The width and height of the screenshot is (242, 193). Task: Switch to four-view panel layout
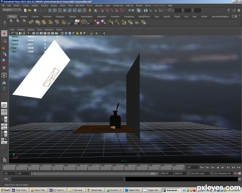click(x=4, y=112)
